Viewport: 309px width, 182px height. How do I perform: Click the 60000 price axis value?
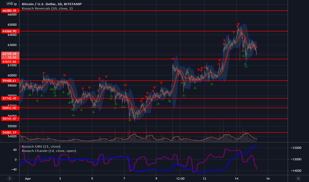click(x=12, y=75)
